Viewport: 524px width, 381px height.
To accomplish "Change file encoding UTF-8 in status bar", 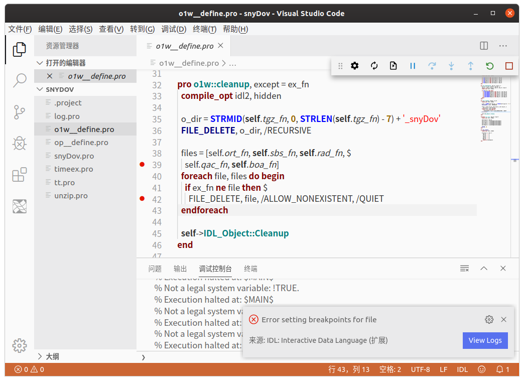I will pyautogui.click(x=421, y=369).
